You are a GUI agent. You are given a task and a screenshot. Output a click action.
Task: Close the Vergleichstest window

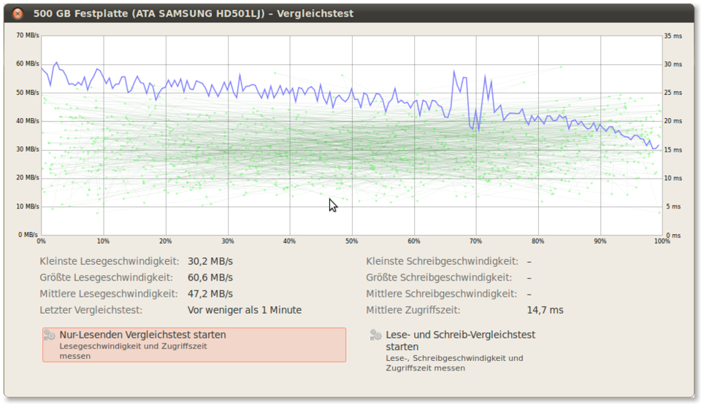18,13
